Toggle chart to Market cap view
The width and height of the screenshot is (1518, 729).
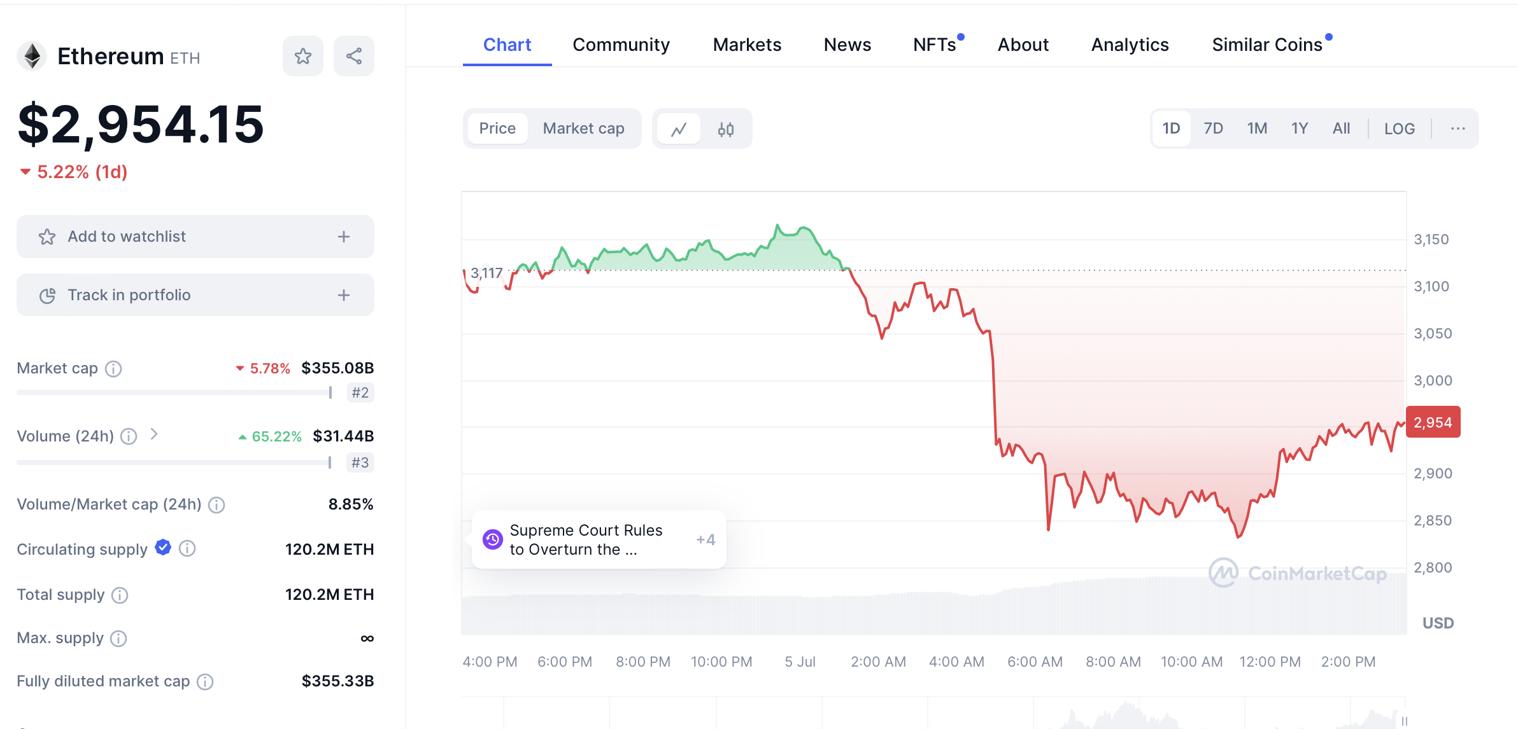[583, 128]
